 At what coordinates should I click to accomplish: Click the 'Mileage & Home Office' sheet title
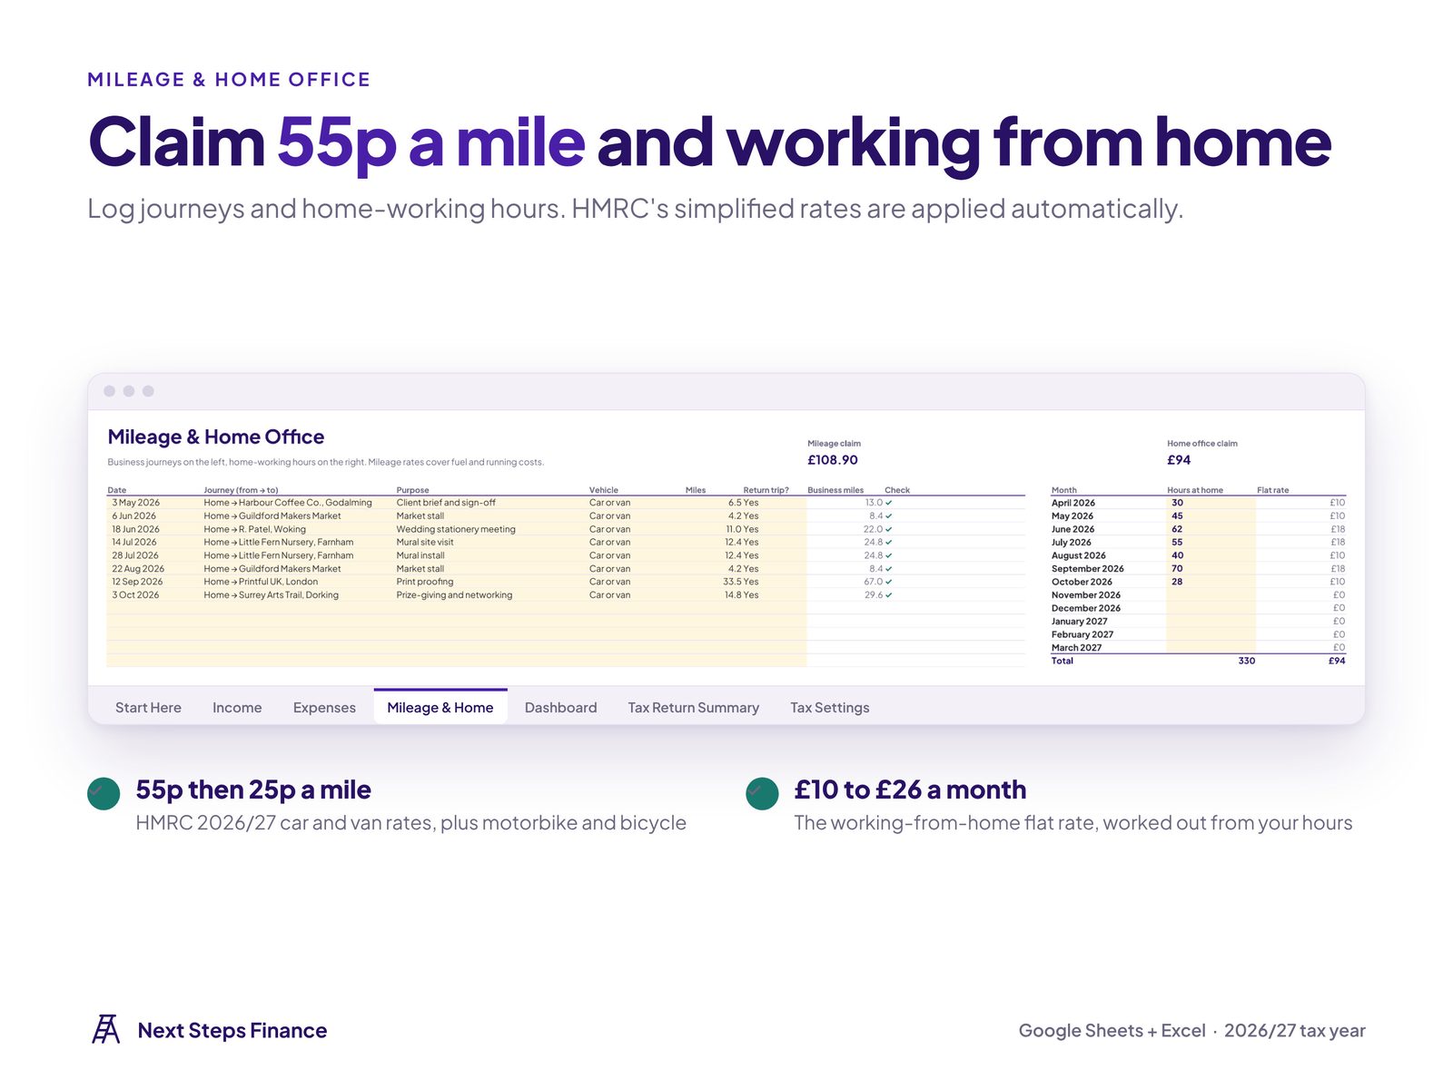coord(215,437)
